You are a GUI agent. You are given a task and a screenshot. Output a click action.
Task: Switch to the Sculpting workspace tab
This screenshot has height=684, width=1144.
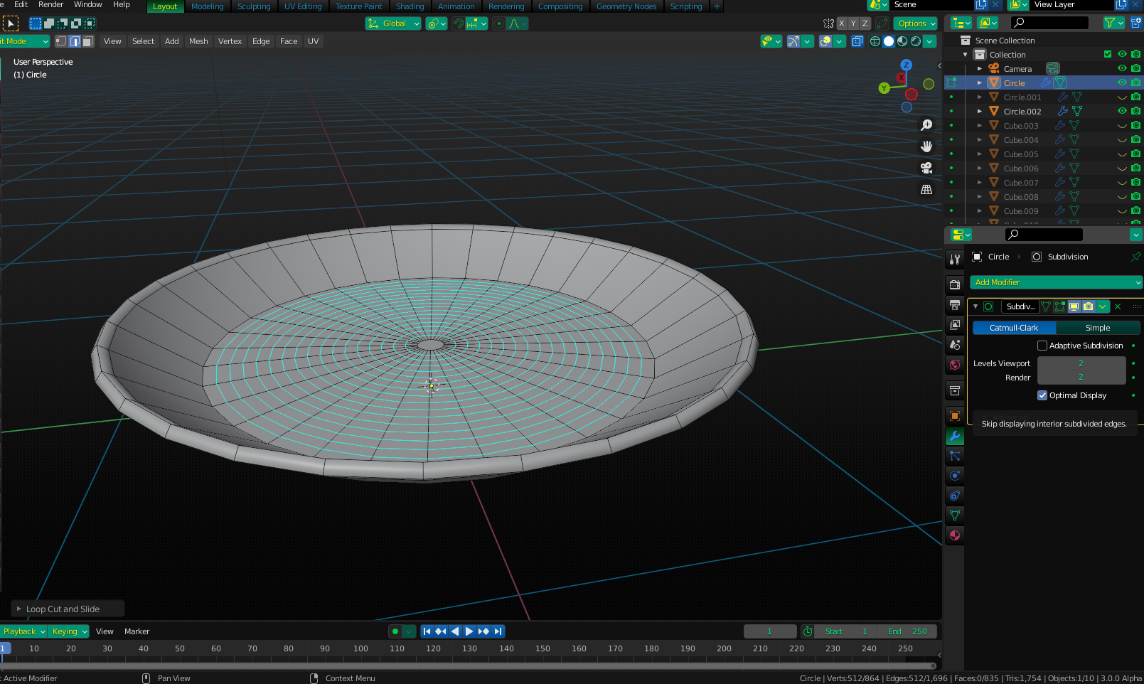(254, 6)
